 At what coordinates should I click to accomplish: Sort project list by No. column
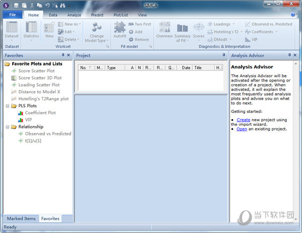87,67
